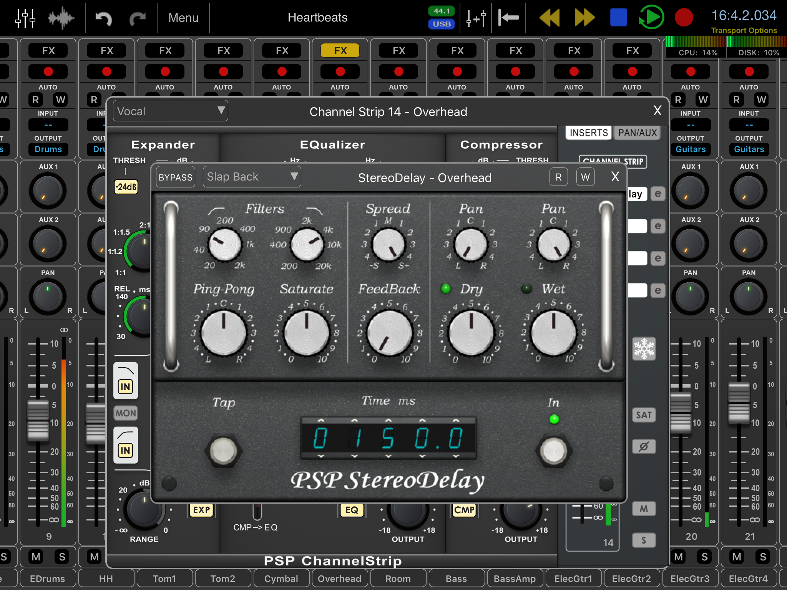Arm record on the EDrums channel

click(48, 71)
